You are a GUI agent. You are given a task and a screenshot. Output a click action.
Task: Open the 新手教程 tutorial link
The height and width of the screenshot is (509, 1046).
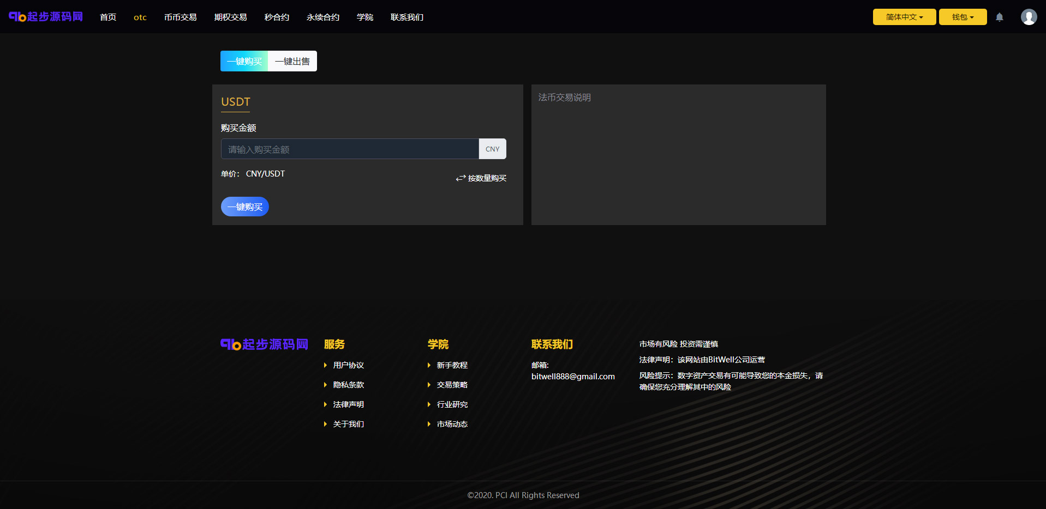[452, 365]
